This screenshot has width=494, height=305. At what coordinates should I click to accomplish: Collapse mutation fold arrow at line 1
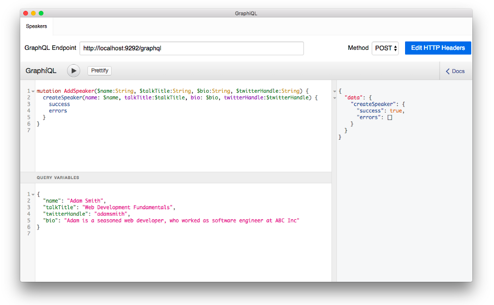(x=33, y=91)
